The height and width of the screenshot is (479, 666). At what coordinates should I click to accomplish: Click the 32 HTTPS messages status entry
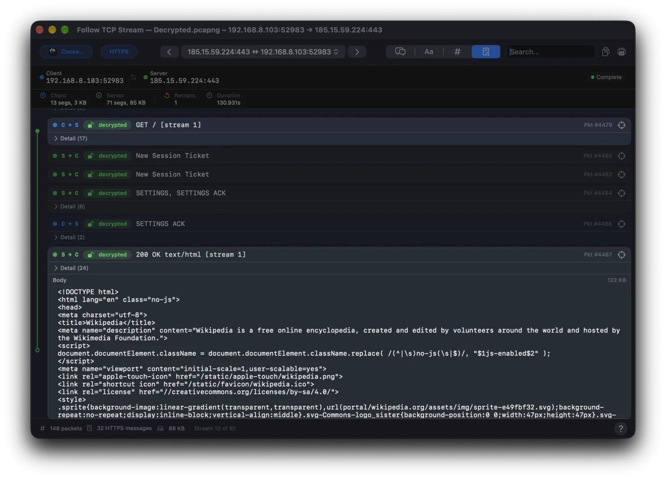tap(119, 428)
